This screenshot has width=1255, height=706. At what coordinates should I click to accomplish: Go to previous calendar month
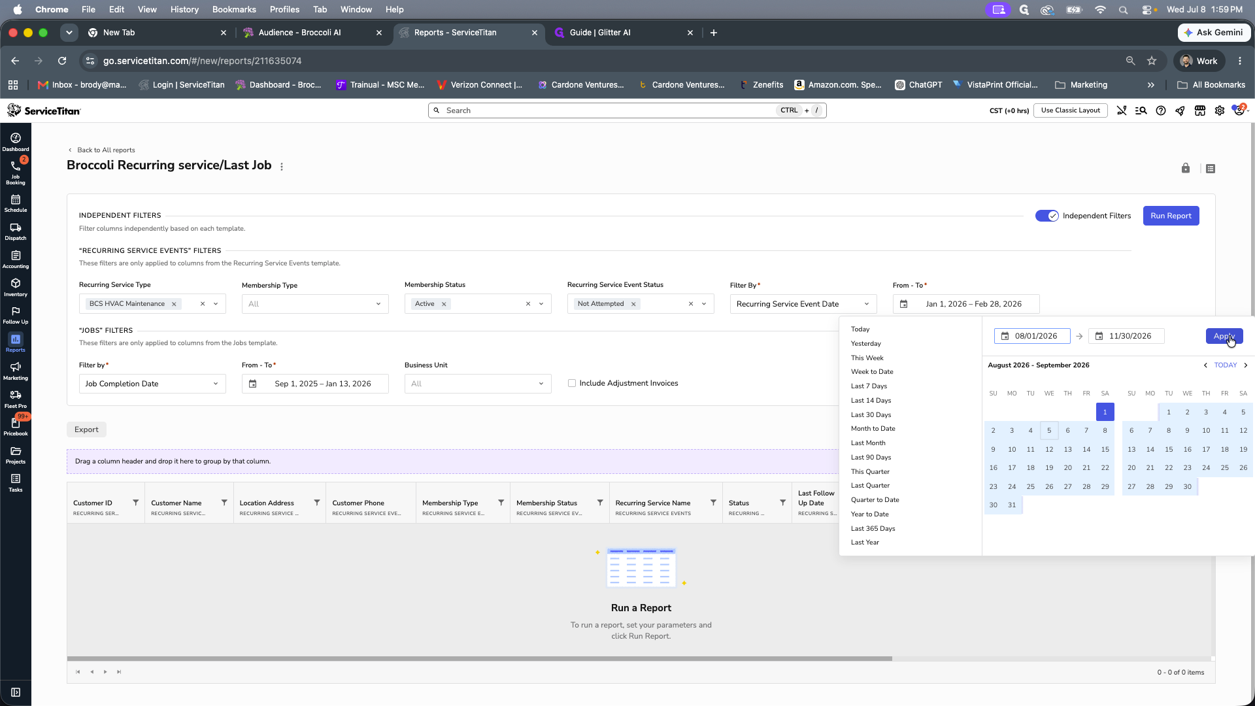click(1205, 365)
